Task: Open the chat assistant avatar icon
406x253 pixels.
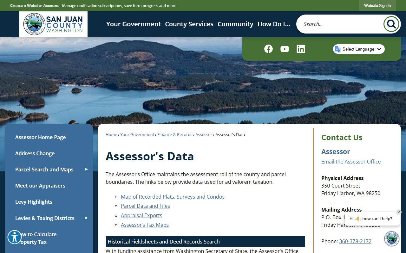Action: click(x=391, y=239)
